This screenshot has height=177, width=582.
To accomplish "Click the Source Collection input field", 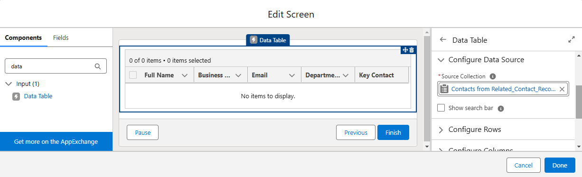I will pyautogui.click(x=503, y=89).
